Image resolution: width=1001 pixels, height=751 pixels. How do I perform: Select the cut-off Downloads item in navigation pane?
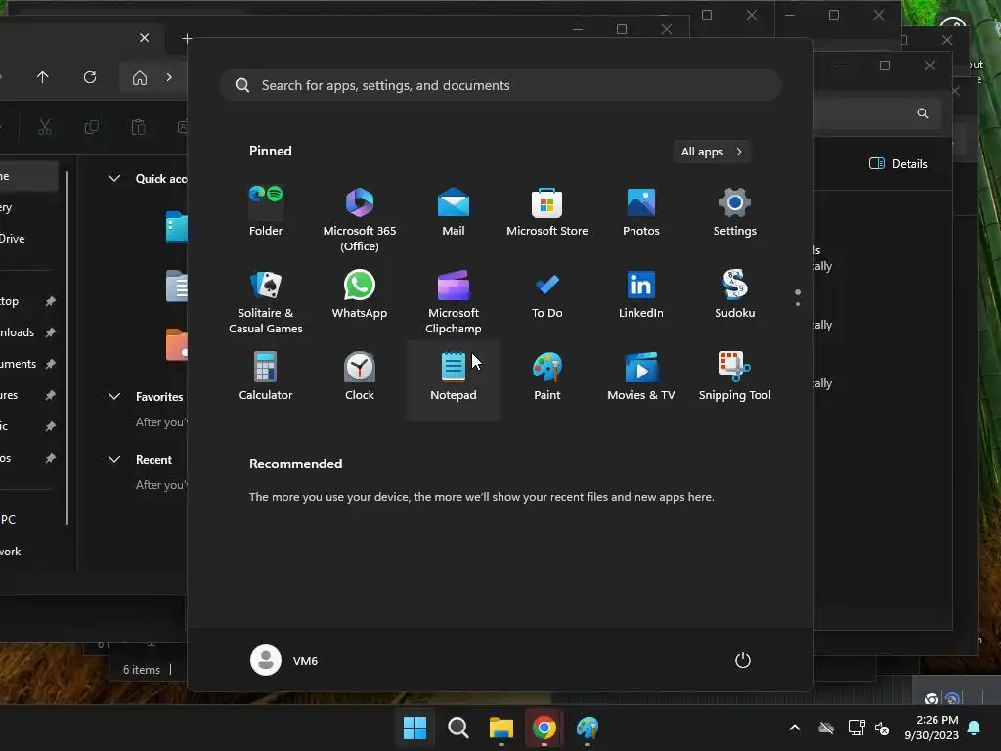click(18, 332)
